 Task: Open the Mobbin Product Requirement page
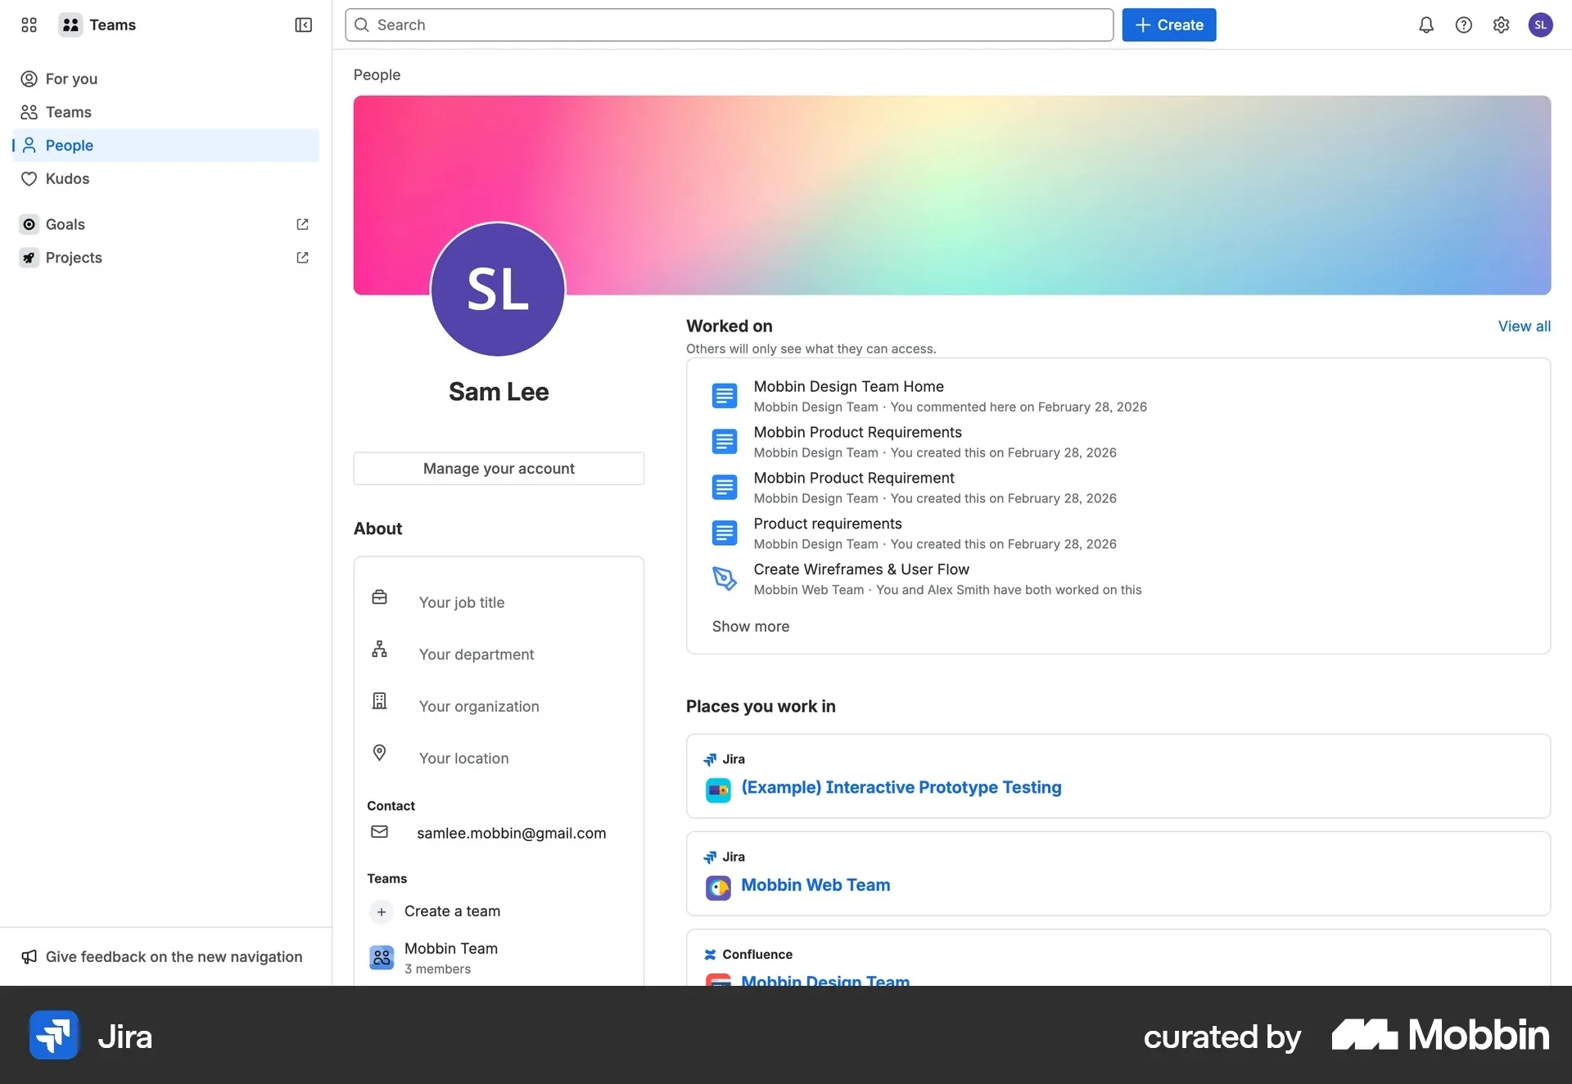click(x=853, y=478)
